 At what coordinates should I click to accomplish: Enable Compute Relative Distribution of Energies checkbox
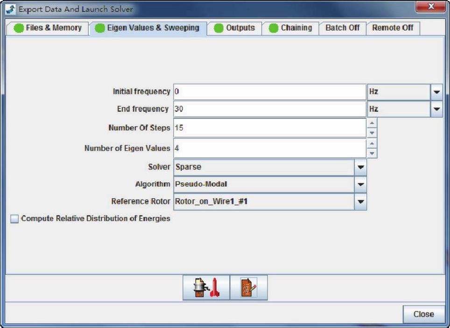15,219
